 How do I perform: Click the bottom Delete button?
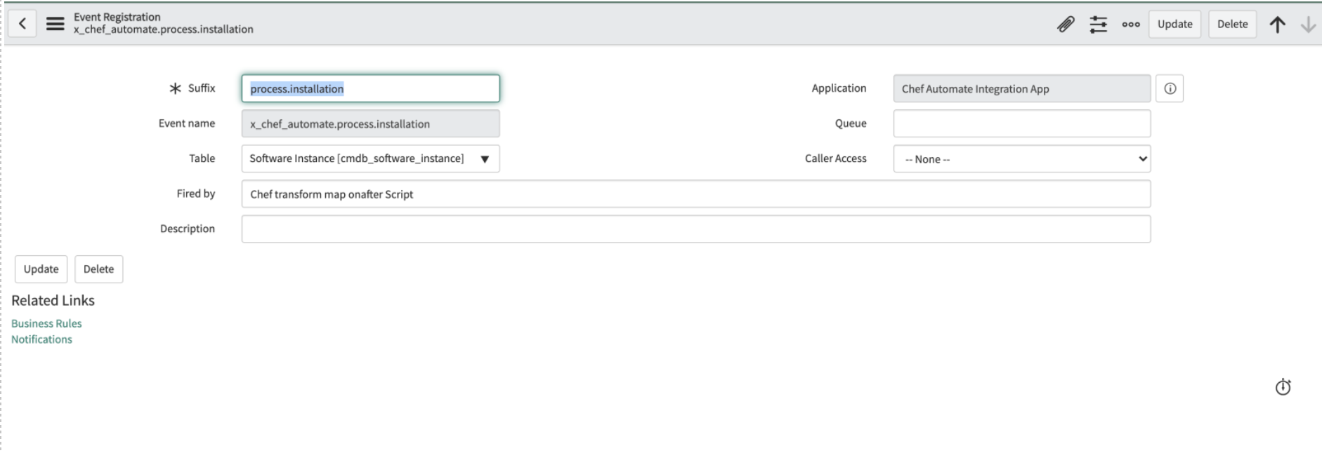pos(98,269)
